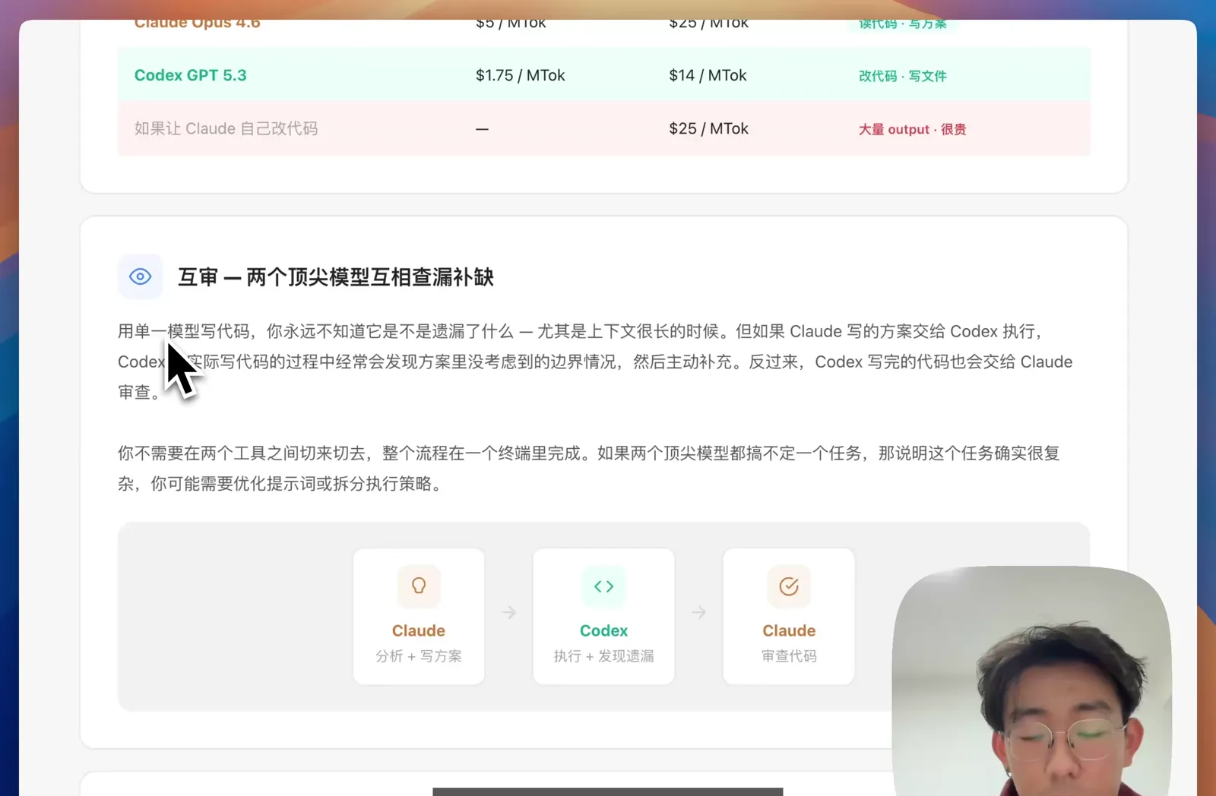Viewport: 1216px width, 796px height.
Task: Click the 如果让 Claude 自己改代码 row label
Action: (226, 128)
